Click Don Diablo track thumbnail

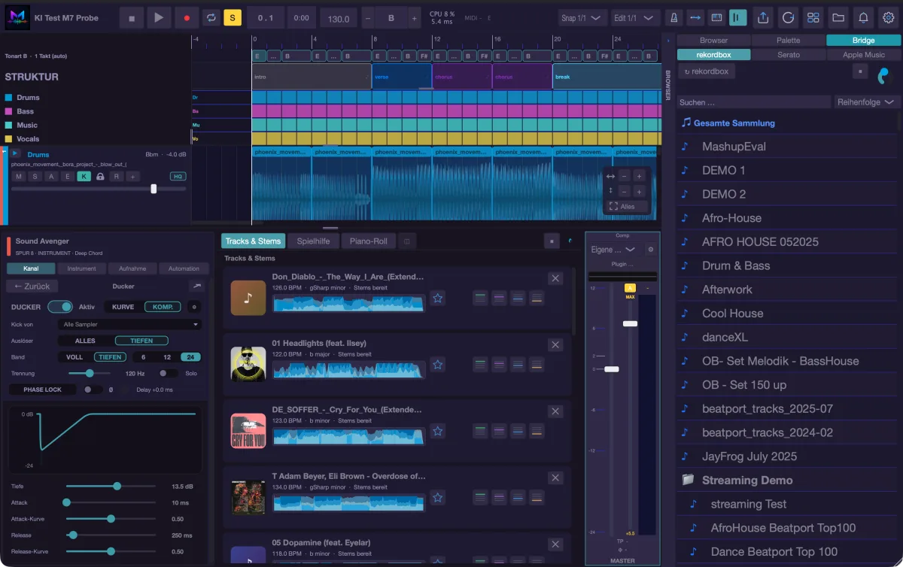(248, 297)
